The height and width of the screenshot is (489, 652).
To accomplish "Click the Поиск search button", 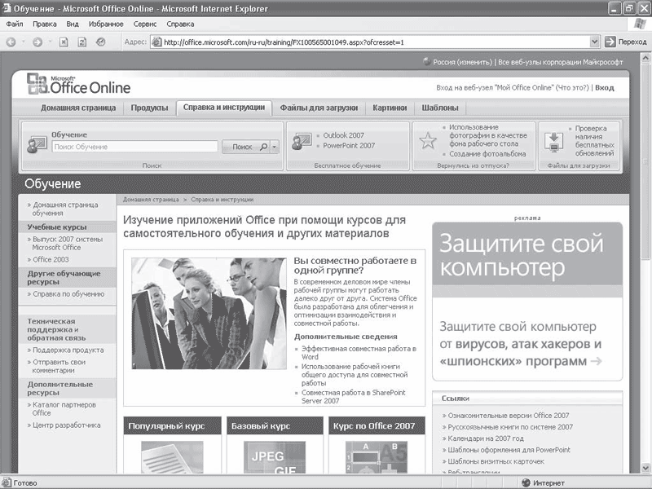I will click(x=247, y=147).
